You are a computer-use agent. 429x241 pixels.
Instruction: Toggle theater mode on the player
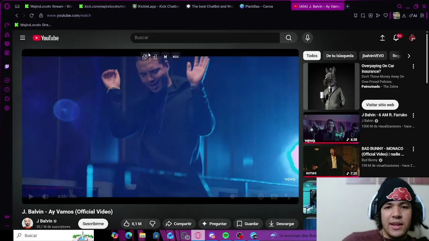274,197
